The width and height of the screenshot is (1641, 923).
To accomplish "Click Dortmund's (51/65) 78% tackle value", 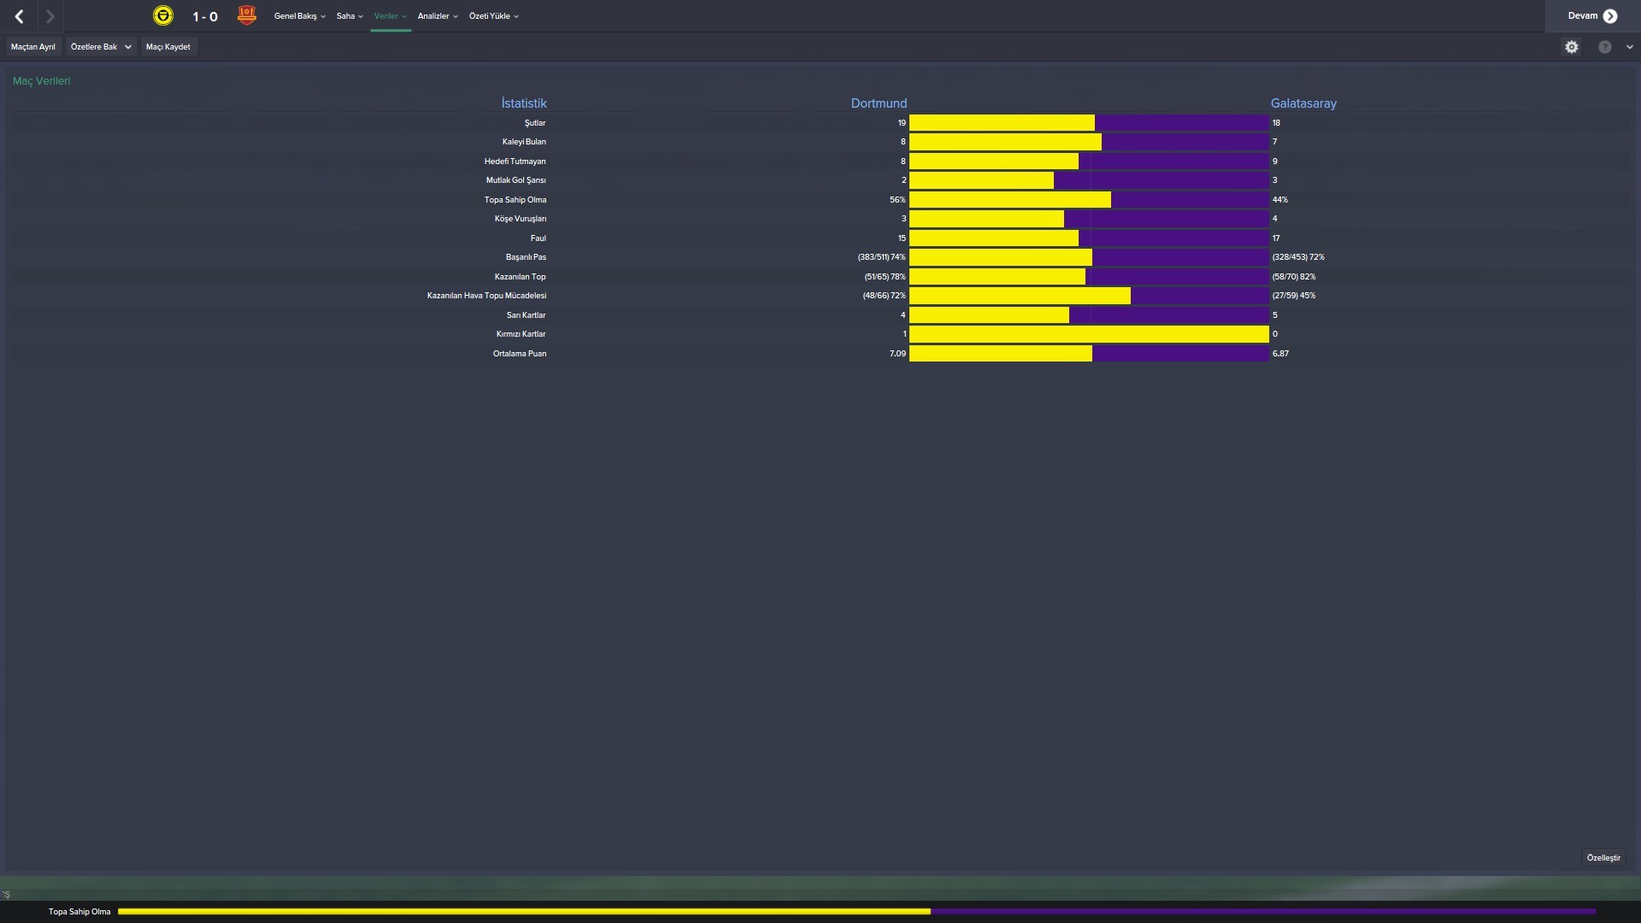I will (x=885, y=277).
